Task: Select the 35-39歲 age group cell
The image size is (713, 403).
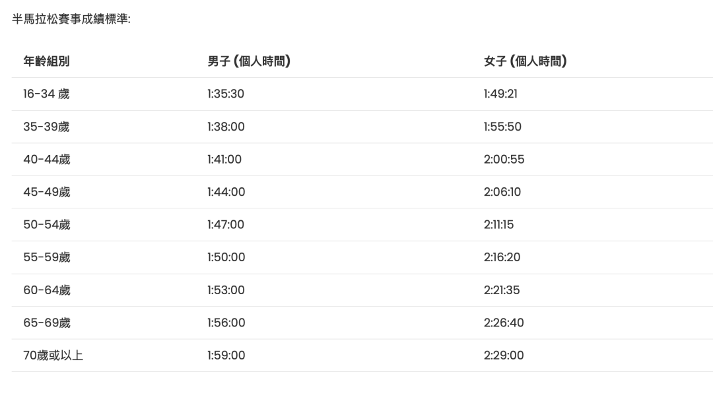Action: click(x=46, y=127)
